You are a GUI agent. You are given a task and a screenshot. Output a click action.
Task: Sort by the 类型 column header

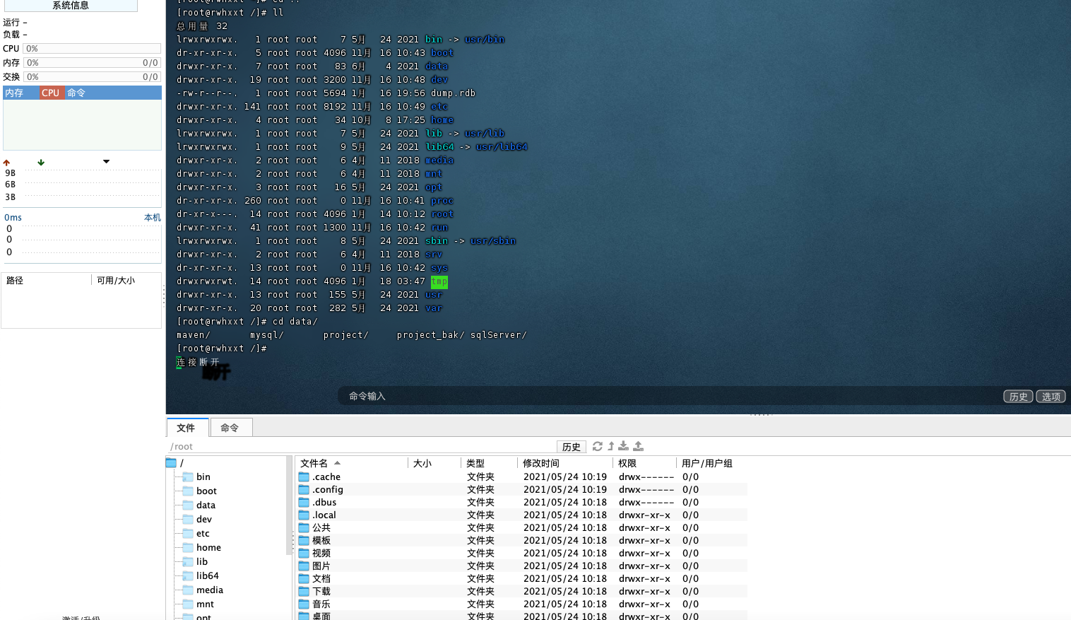pos(490,463)
